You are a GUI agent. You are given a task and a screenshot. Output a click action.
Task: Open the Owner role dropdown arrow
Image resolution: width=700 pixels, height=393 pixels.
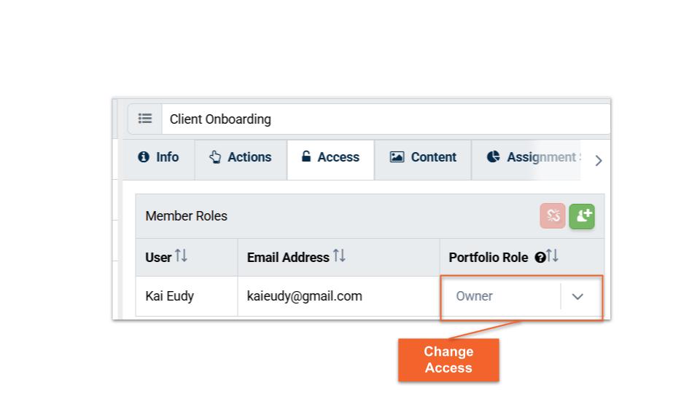tap(577, 297)
